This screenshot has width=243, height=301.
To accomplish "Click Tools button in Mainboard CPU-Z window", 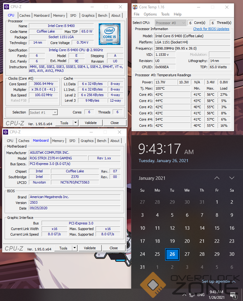I will click(63, 248).
